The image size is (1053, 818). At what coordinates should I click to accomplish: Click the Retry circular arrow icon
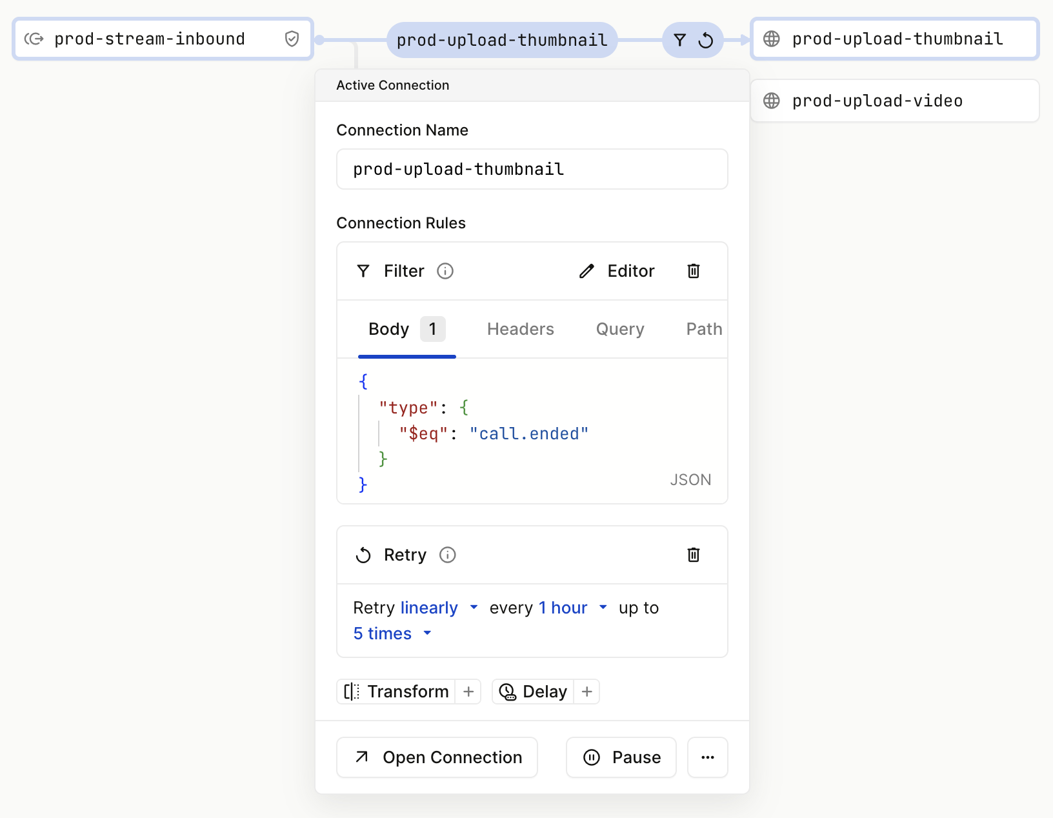[363, 555]
